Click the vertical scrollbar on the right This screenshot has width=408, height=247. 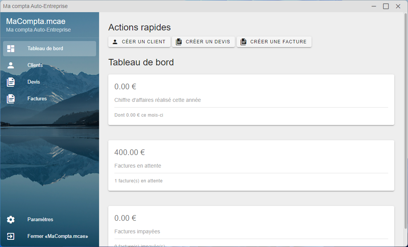coord(406,121)
